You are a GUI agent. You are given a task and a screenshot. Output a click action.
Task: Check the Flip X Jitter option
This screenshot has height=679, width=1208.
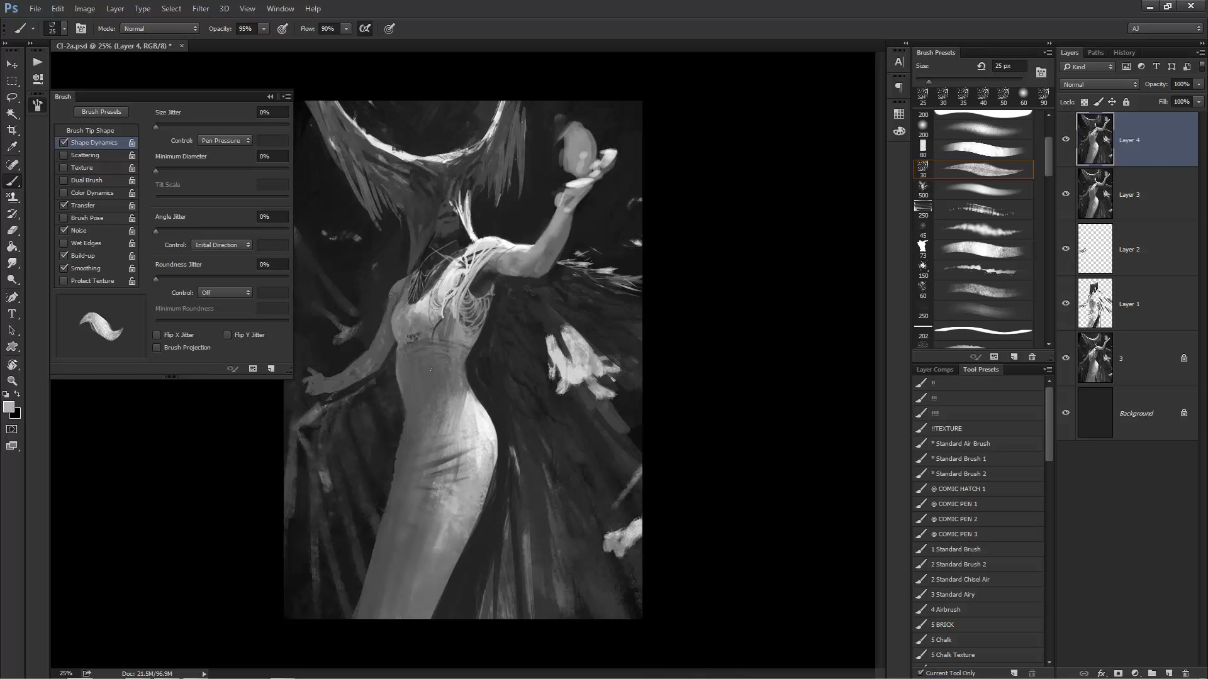tap(157, 335)
